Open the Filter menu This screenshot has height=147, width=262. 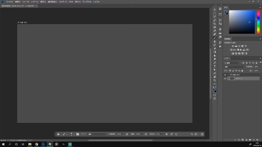tap(63, 2)
